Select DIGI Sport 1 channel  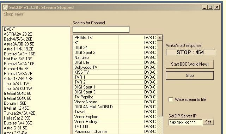tap(115, 87)
